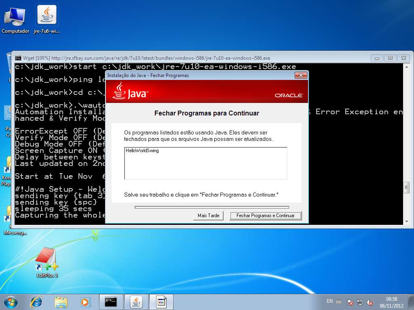Open the Action Center flag icon
The width and height of the screenshot is (414, 310).
[x=350, y=302]
